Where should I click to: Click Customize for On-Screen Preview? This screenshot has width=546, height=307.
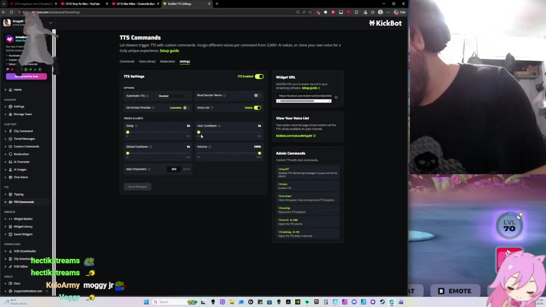(x=176, y=108)
